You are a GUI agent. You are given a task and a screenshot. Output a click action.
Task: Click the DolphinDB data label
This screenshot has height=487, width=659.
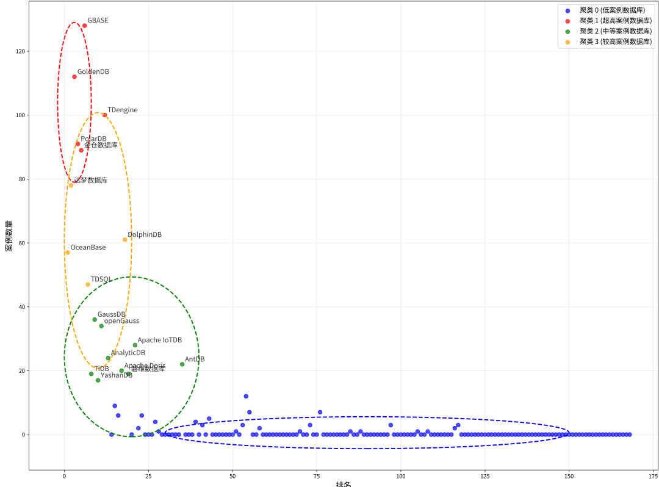(x=145, y=234)
